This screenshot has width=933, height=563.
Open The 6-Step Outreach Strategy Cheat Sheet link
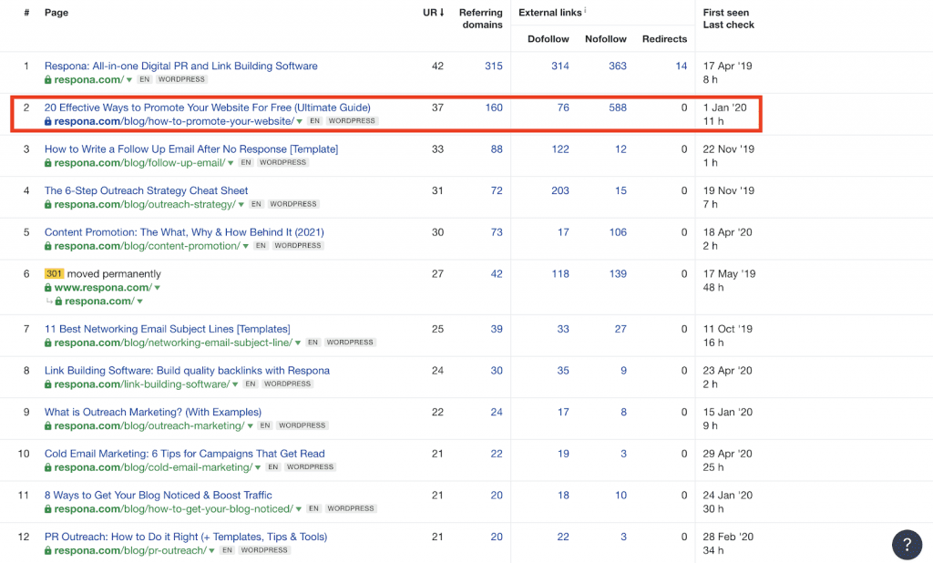pos(147,191)
